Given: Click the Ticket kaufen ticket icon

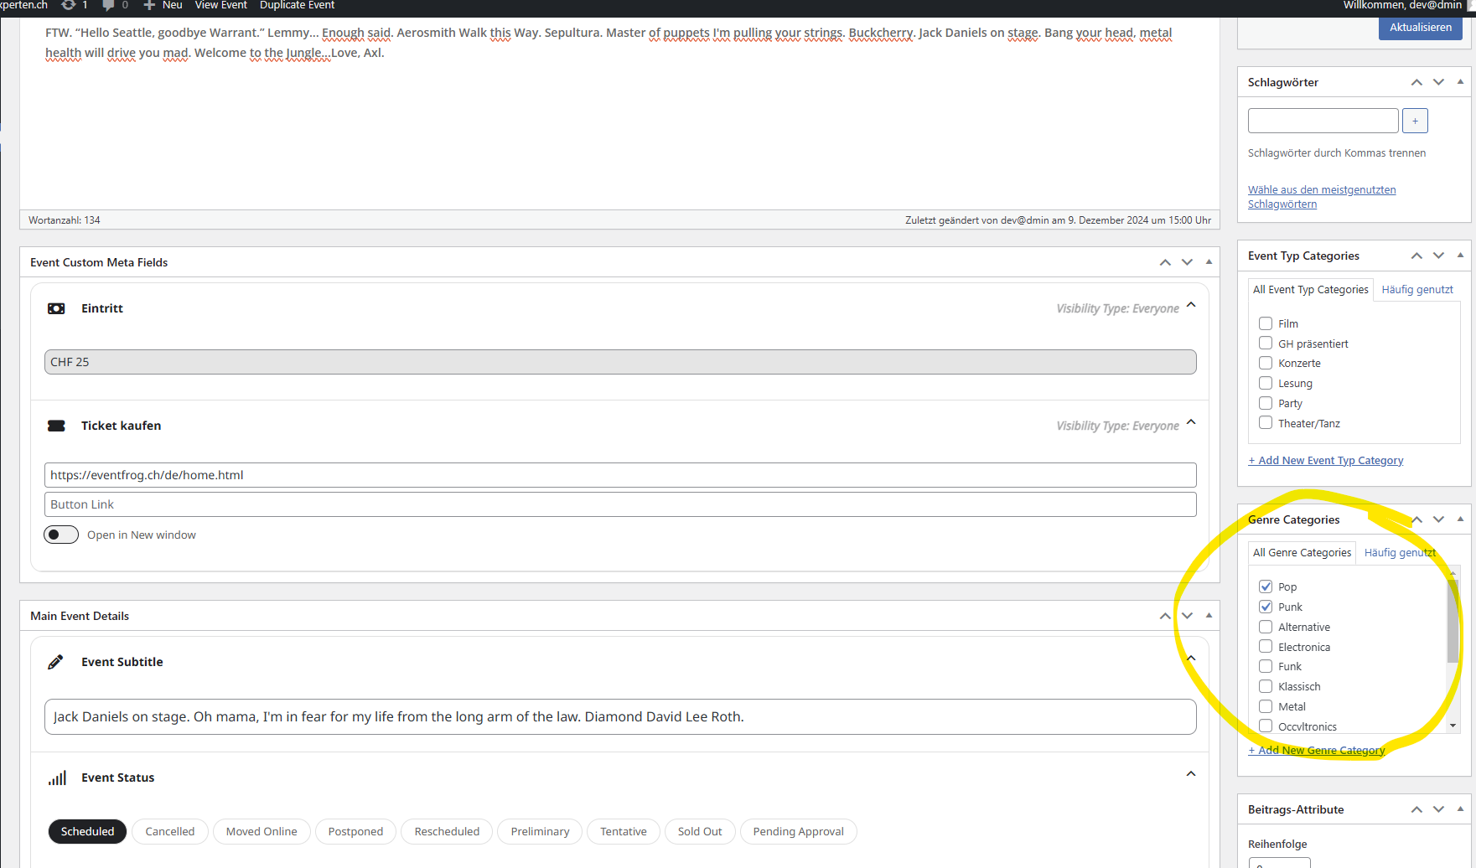Looking at the screenshot, I should tap(56, 426).
